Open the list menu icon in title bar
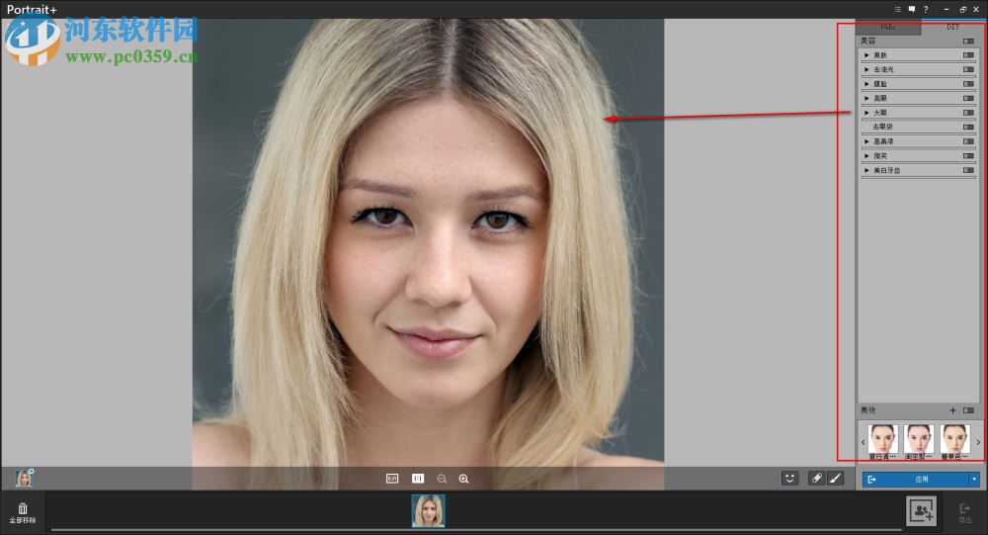 click(x=897, y=10)
